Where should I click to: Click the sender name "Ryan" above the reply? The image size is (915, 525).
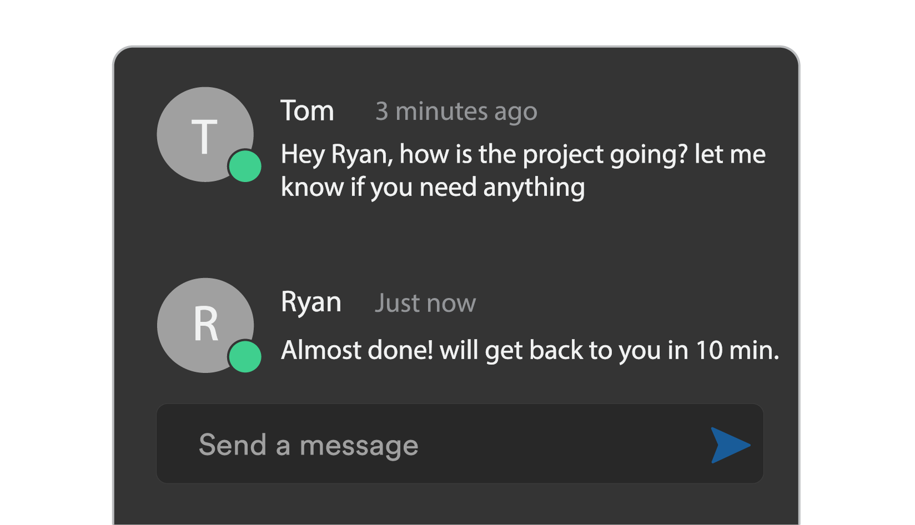(311, 302)
